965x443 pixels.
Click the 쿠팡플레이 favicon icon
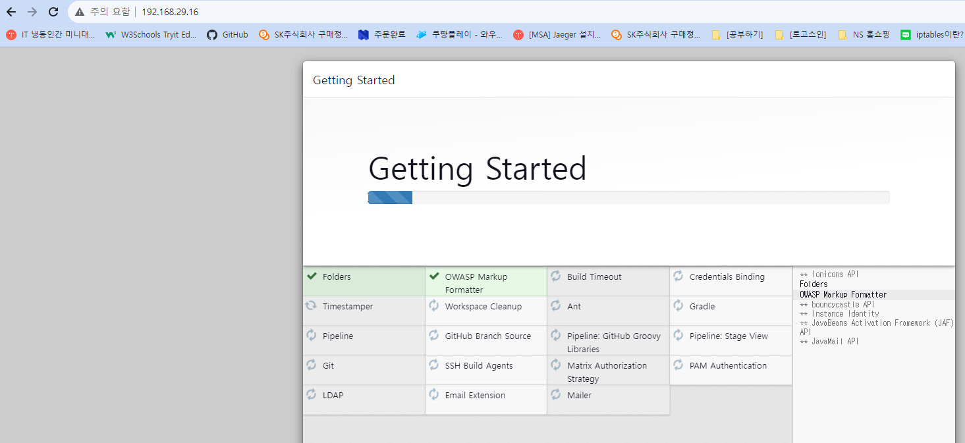pos(422,35)
